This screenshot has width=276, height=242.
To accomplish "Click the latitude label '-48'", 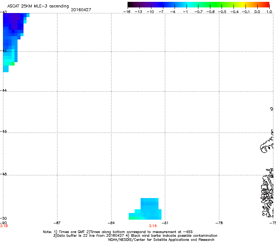I will (3, 174).
